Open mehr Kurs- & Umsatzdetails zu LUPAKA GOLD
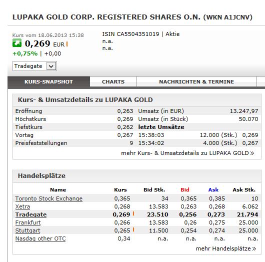265x262 pixels. click(187, 153)
